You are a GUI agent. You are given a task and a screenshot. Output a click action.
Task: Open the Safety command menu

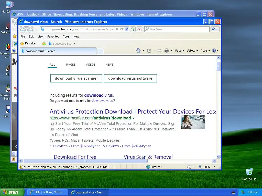pos(192,51)
